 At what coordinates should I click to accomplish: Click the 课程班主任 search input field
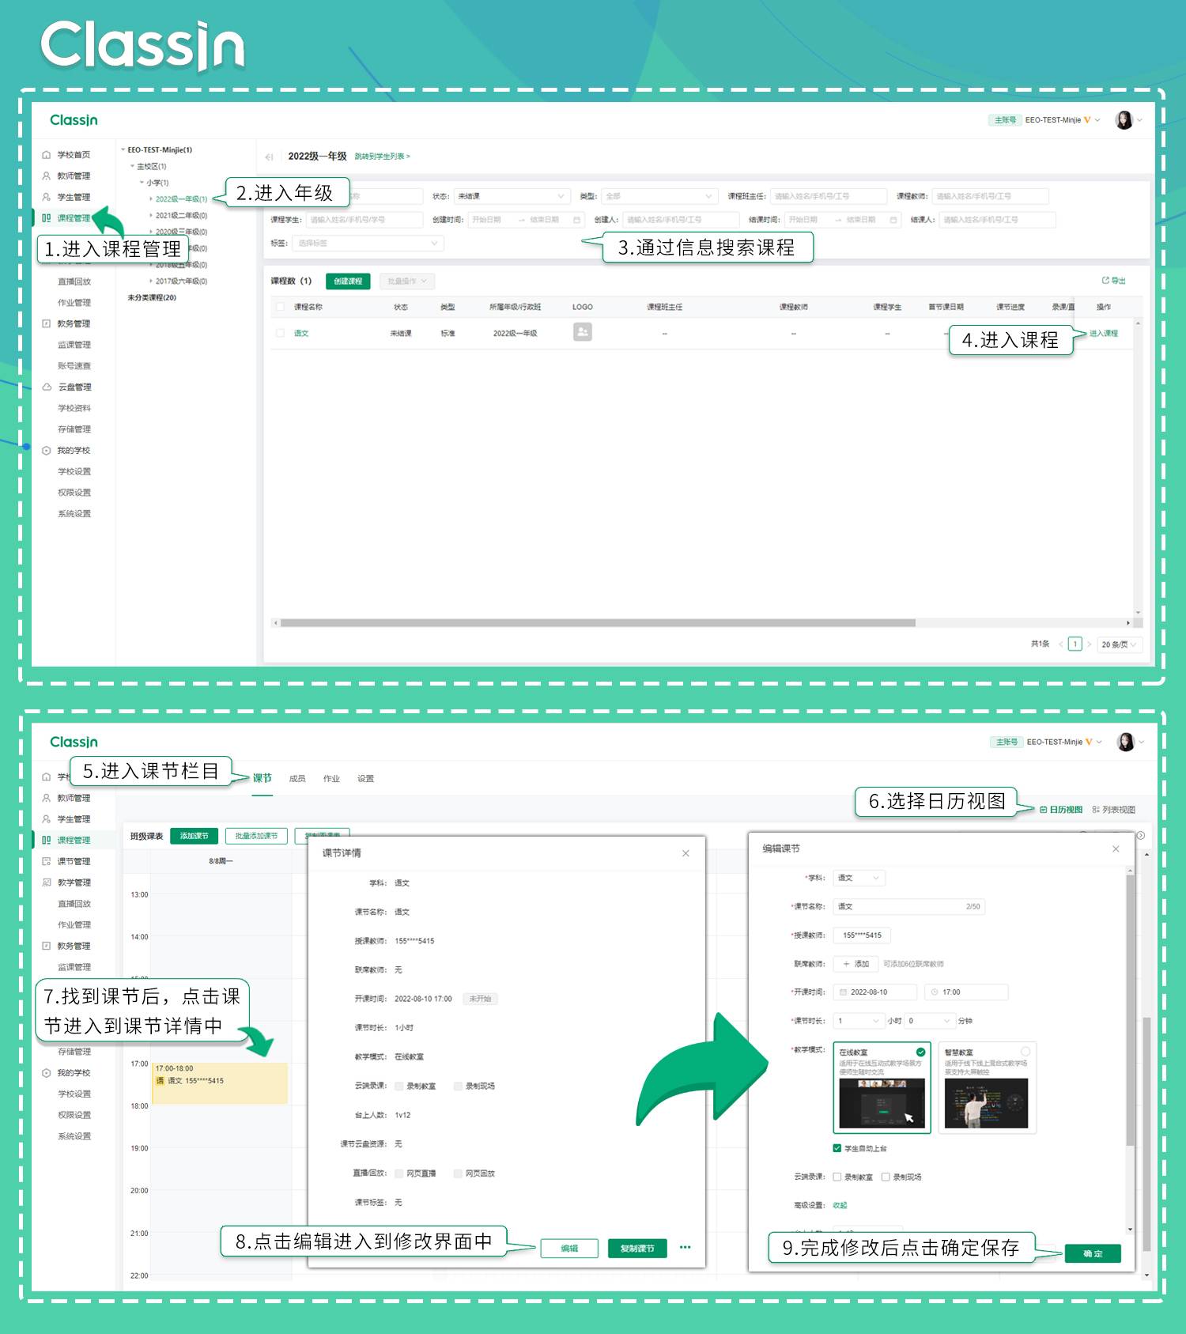829,196
